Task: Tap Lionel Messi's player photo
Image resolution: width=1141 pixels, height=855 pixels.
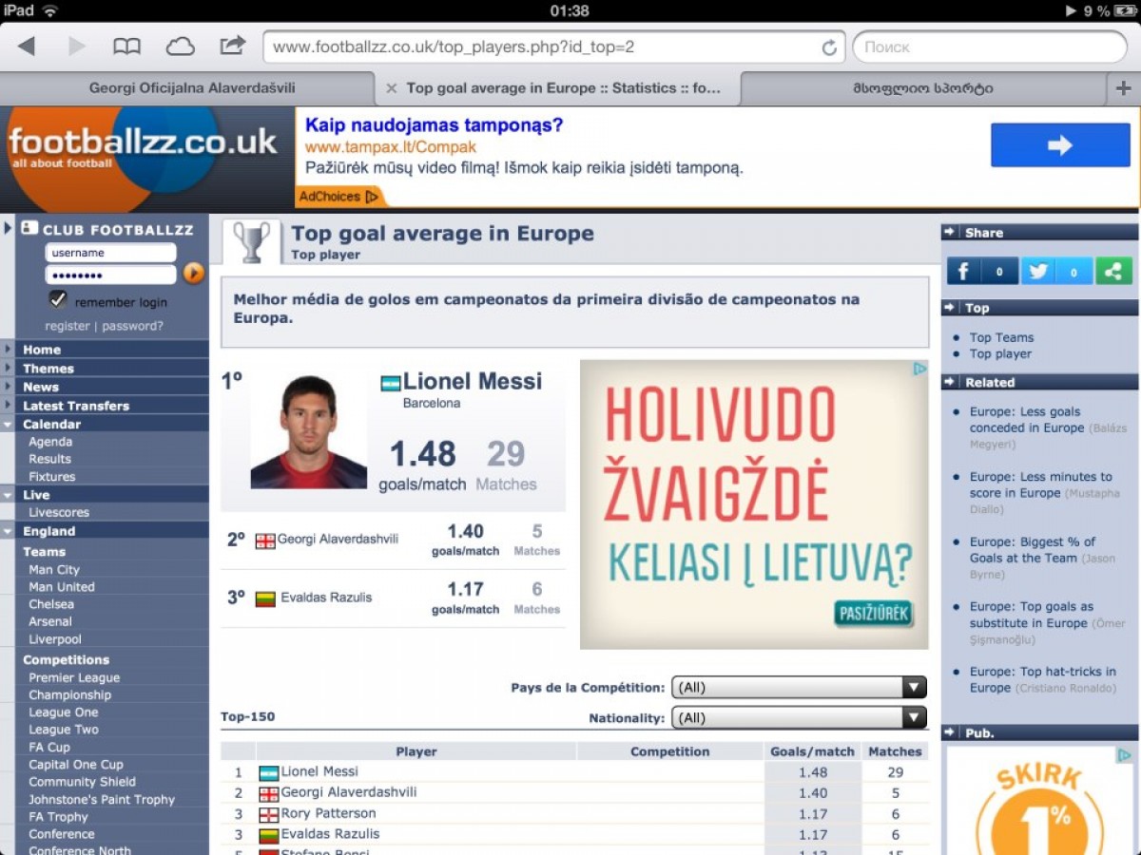Action: pos(308,432)
